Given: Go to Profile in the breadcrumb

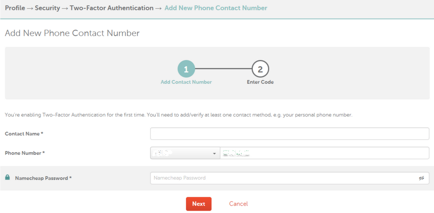Looking at the screenshot, I should 15,8.
